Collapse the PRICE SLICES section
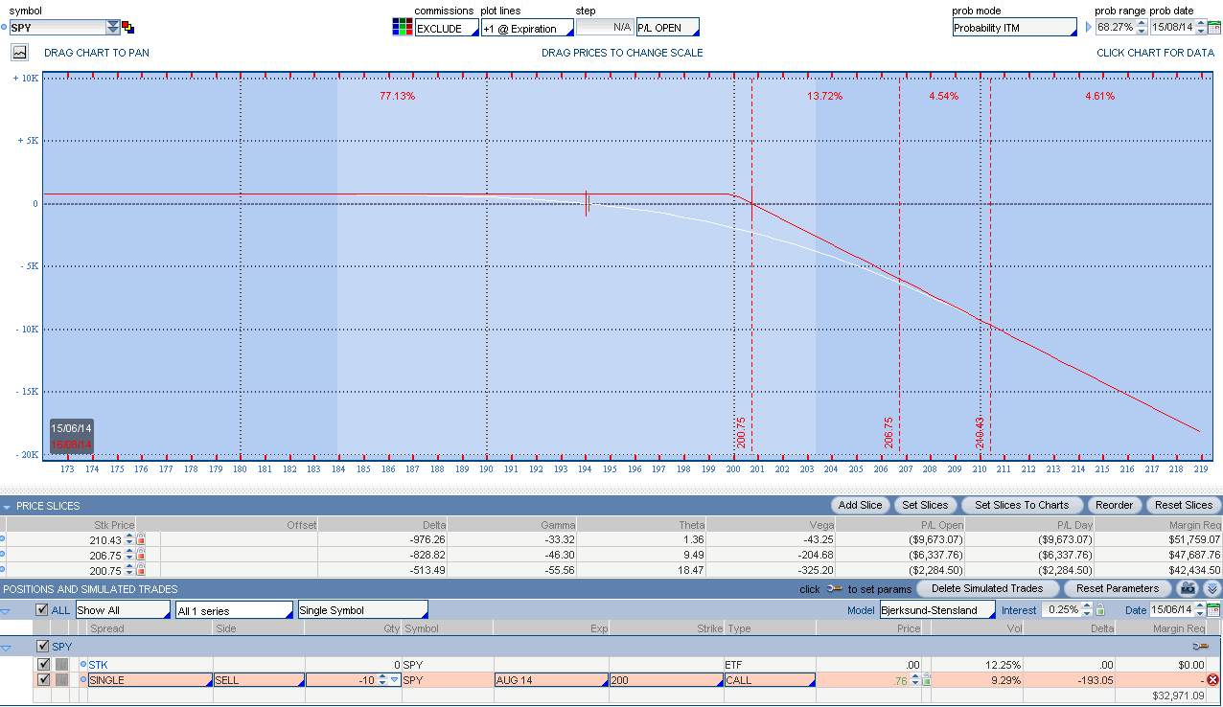 (x=8, y=506)
